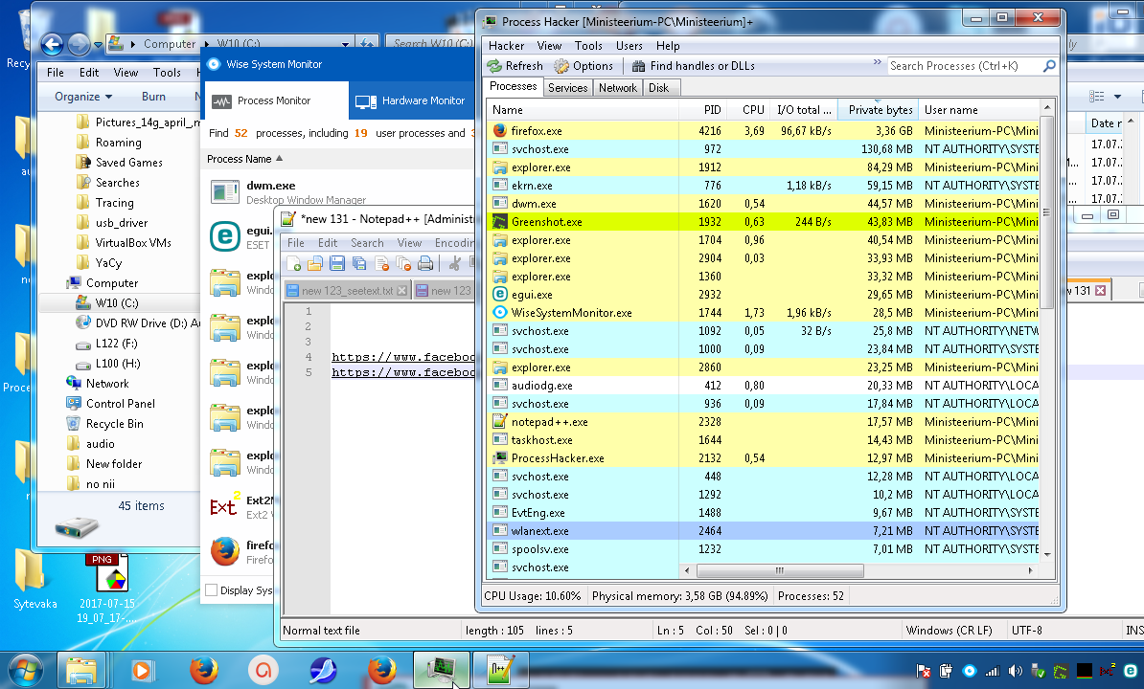Toggle the Display System checkbox
This screenshot has width=1144, height=689.
coord(212,590)
